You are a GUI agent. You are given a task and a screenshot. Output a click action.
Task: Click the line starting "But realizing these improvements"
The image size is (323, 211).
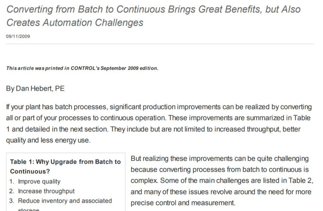pyautogui.click(x=219, y=159)
